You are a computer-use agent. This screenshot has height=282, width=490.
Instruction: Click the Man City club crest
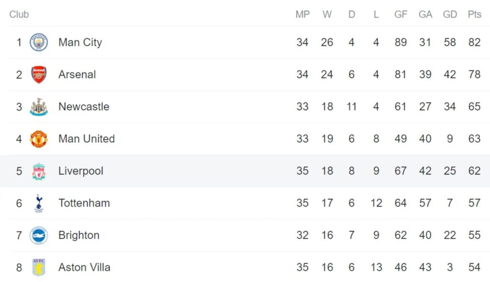click(x=39, y=42)
